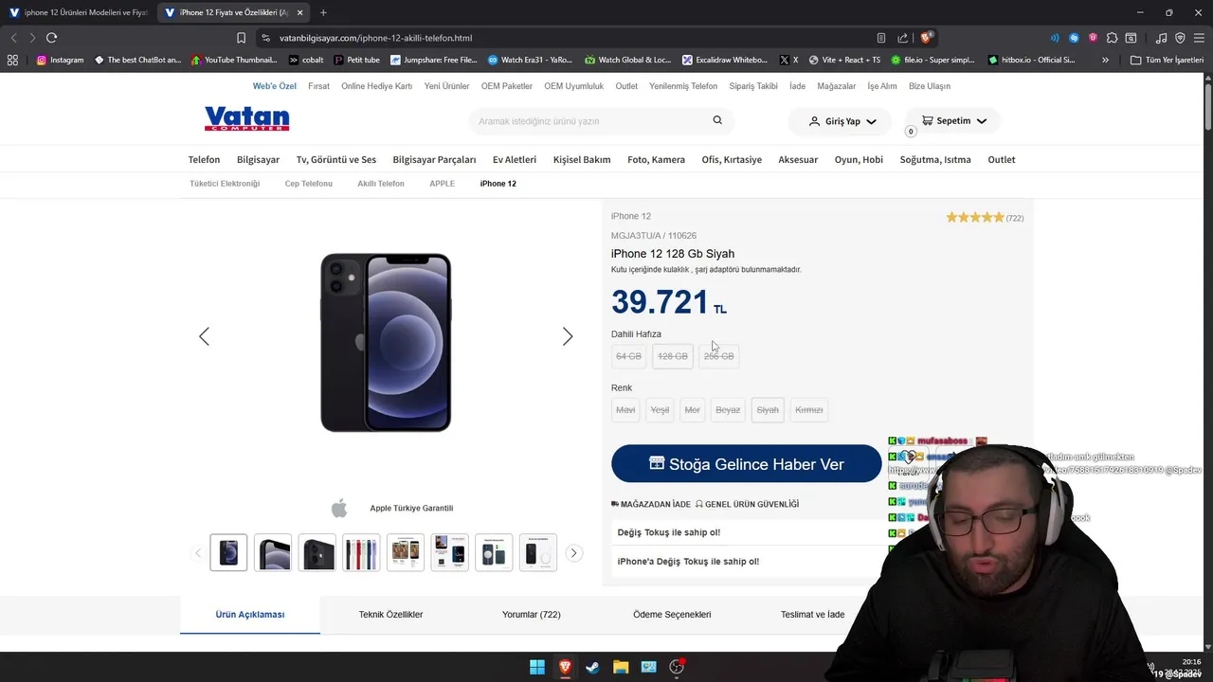Click Stoğa Gelince Haber Ver button

[x=746, y=464]
